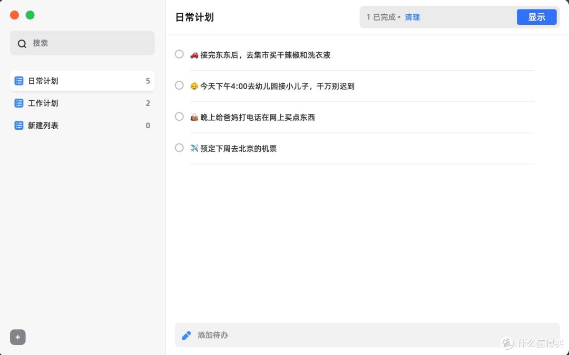
Task: Mark 接完东东后 task as complete
Action: click(x=179, y=54)
